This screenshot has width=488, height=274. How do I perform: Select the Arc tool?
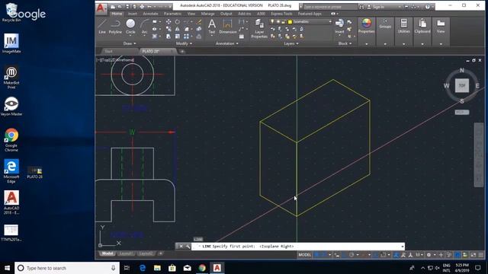tap(144, 26)
